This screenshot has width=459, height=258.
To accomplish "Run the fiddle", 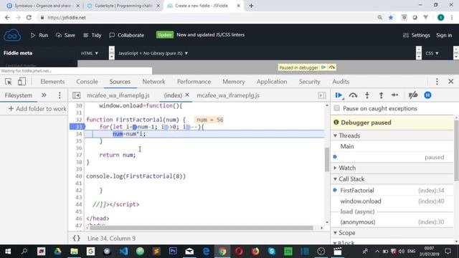I will click(x=39, y=35).
